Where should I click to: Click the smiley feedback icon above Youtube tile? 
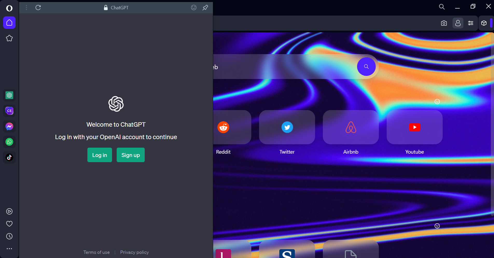point(437,102)
